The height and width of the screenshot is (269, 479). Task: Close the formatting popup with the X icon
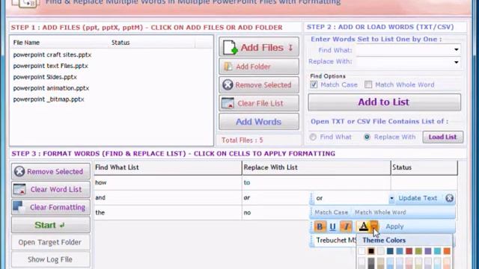pos(449,198)
